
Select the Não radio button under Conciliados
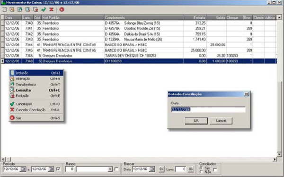201,172
